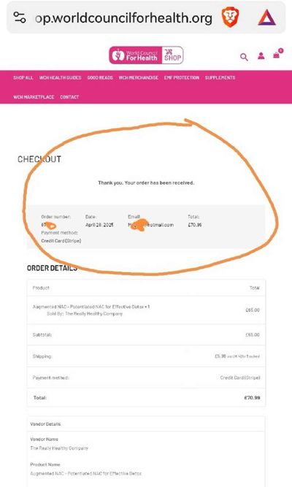Open the Shop All menu
Image resolution: width=292 pixels, height=487 pixels.
coord(23,77)
